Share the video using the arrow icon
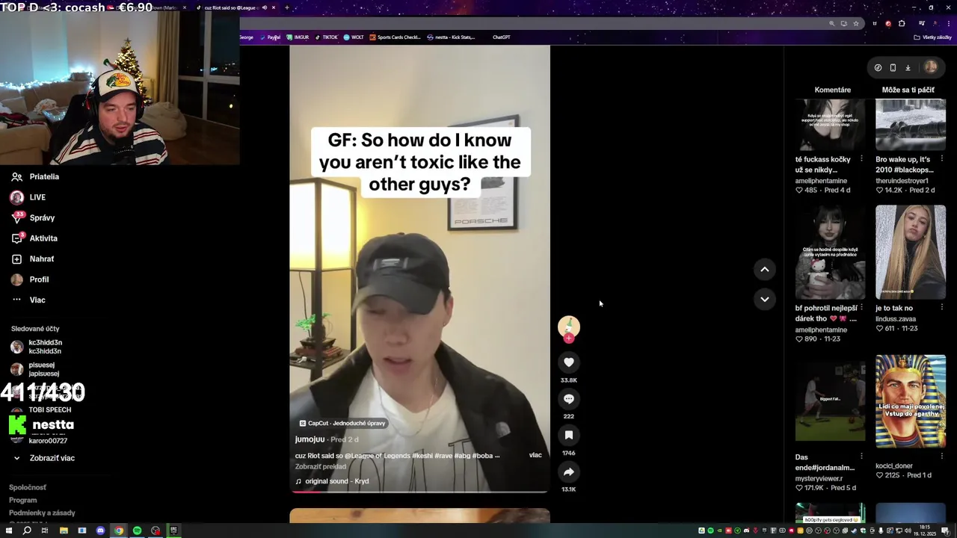 point(569,471)
